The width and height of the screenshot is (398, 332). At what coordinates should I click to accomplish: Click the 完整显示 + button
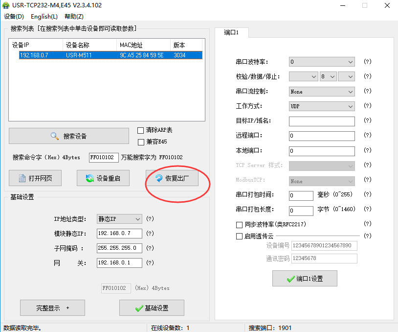(52, 308)
